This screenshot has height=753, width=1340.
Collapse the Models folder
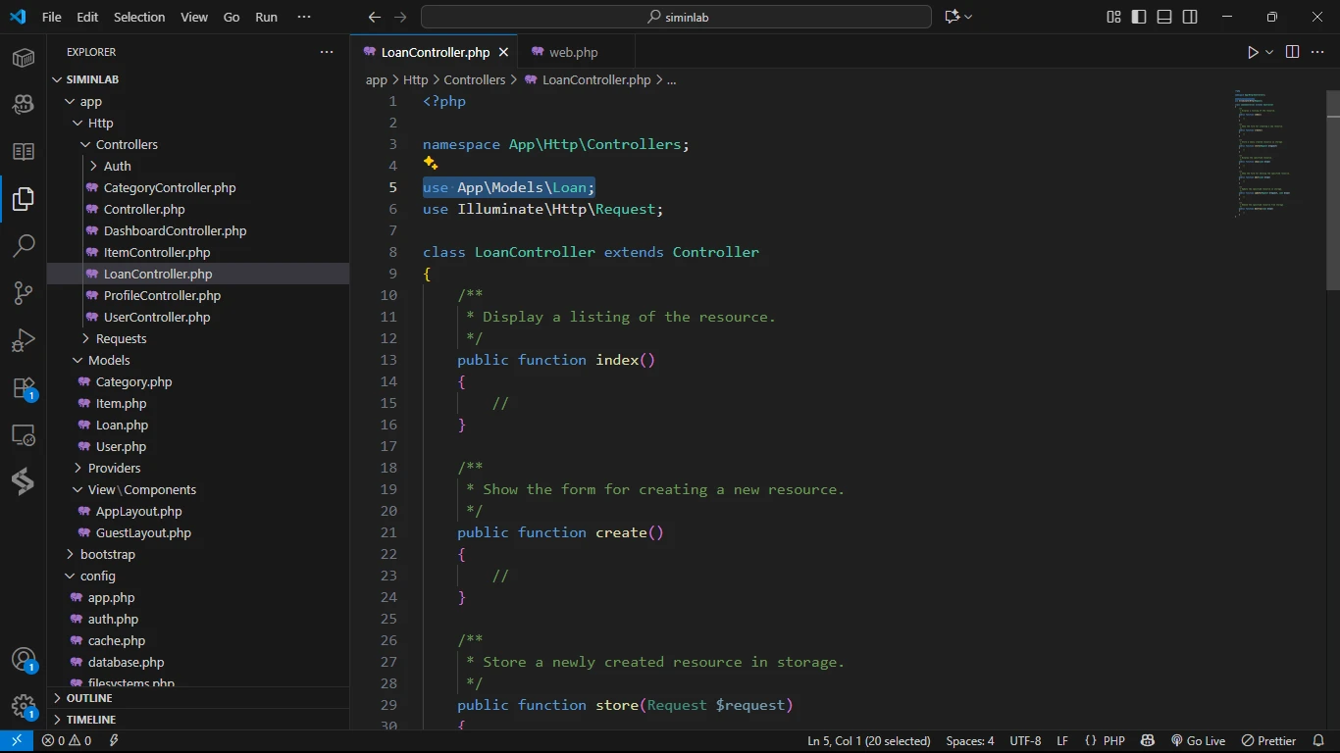(x=109, y=360)
